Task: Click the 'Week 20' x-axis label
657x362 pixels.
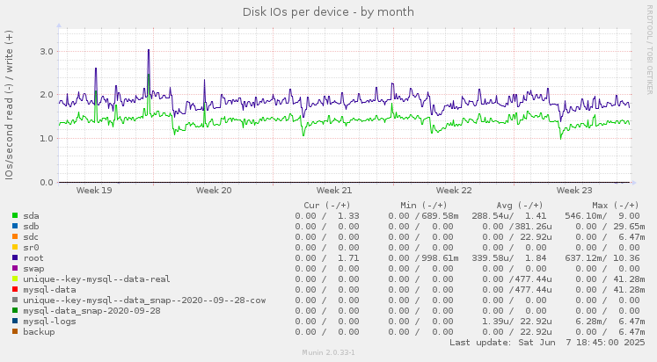Action: pos(214,191)
